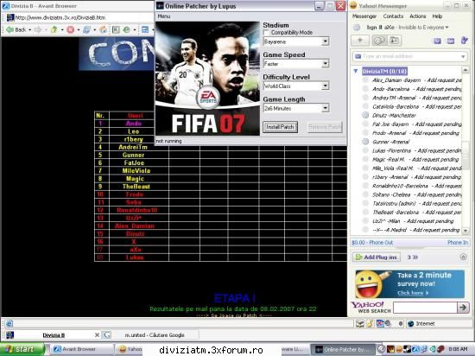Select contact TataVostru (admin)

pyautogui.click(x=394, y=203)
